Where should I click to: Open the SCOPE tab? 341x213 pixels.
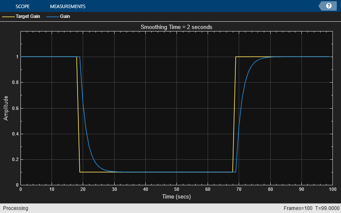point(23,6)
